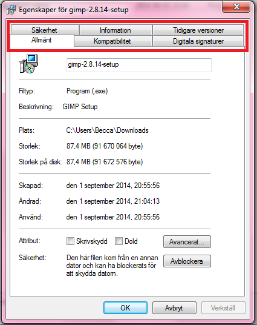Close the Egenskaper properties dialog
This screenshot has width=257, height=325.
click(236, 7)
